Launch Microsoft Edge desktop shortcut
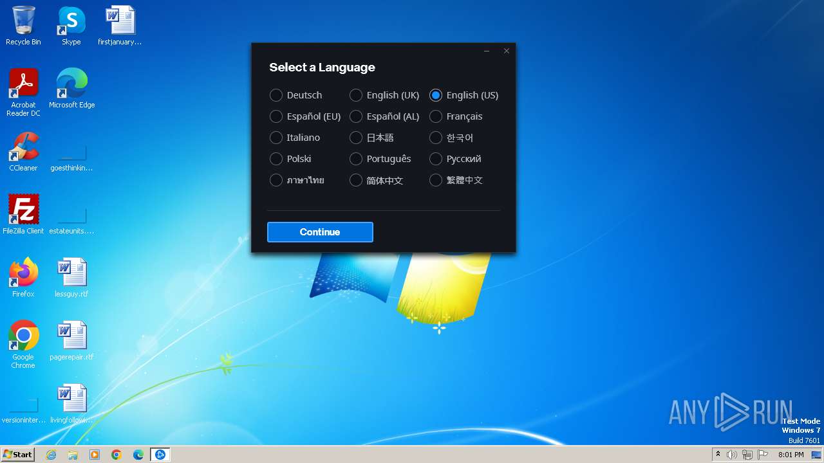 (x=71, y=89)
